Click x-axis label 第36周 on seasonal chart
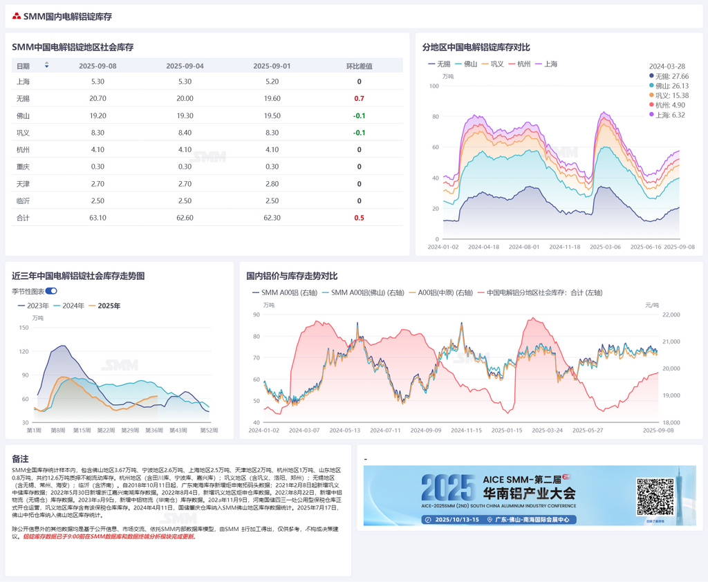The image size is (708, 582). [x=154, y=431]
